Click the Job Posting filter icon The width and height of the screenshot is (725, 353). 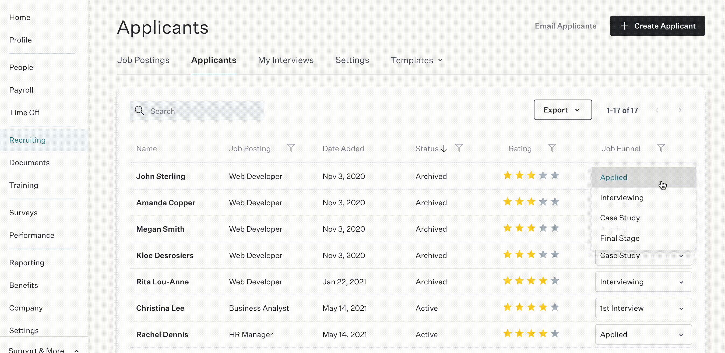point(291,148)
